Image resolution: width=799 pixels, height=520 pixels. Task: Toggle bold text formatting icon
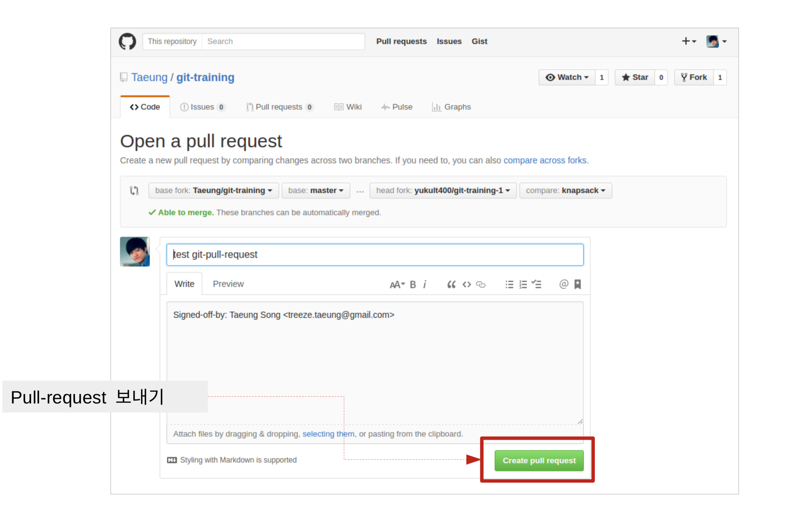413,284
